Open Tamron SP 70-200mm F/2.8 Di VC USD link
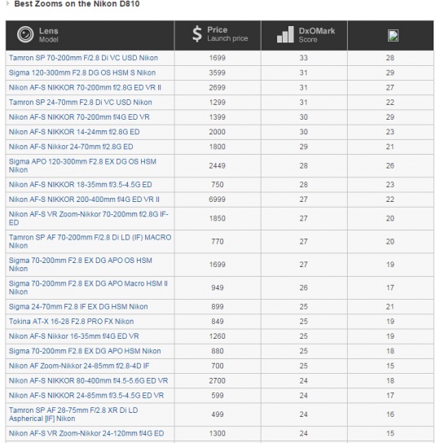Image resolution: width=440 pixels, height=443 pixels. [83, 58]
